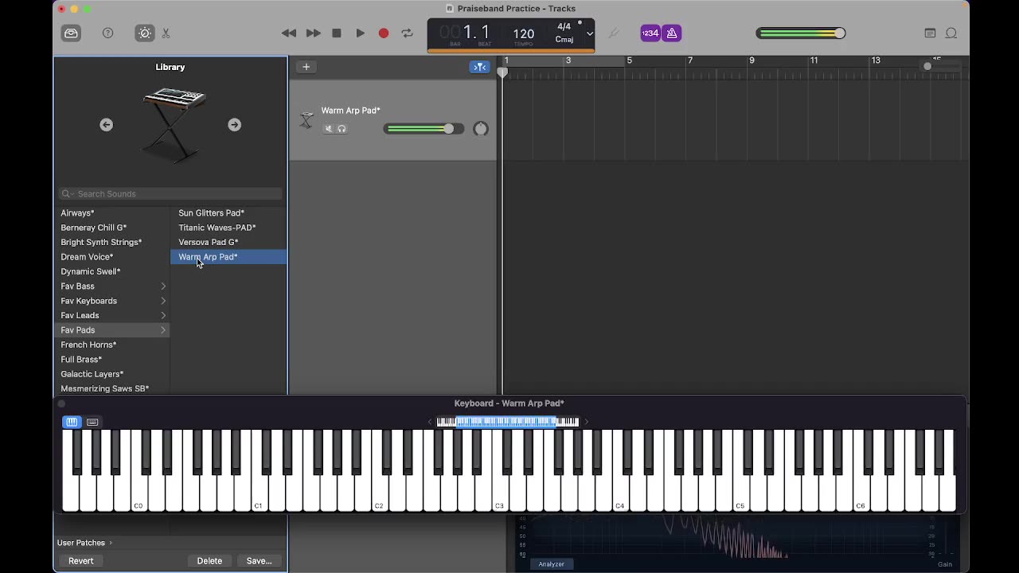Open the Notepad icon

coord(930,33)
